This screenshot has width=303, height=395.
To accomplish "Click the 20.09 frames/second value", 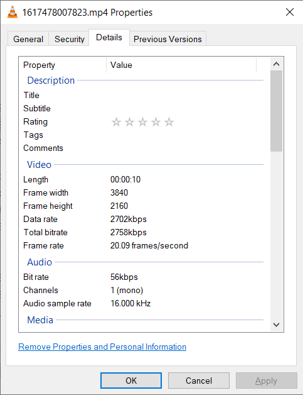I will (x=149, y=245).
